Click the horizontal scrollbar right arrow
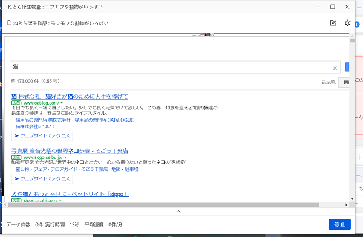363x237 pixels. pyautogui.click(x=346, y=205)
